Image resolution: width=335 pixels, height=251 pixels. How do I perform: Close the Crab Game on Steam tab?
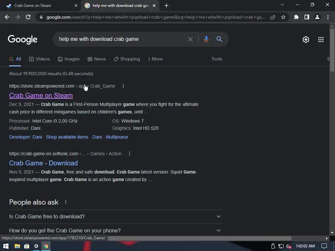(x=76, y=6)
